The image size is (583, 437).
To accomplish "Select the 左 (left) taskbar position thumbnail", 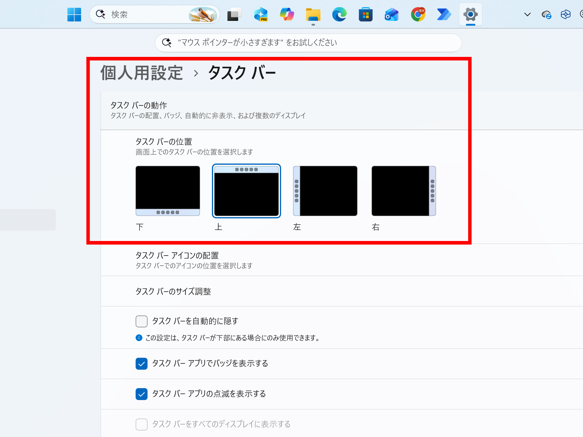I will 325,191.
